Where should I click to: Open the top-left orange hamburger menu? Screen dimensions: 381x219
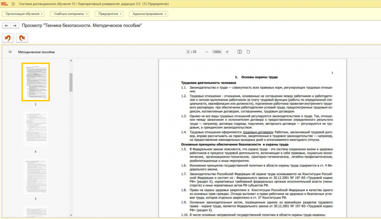click(14, 4)
